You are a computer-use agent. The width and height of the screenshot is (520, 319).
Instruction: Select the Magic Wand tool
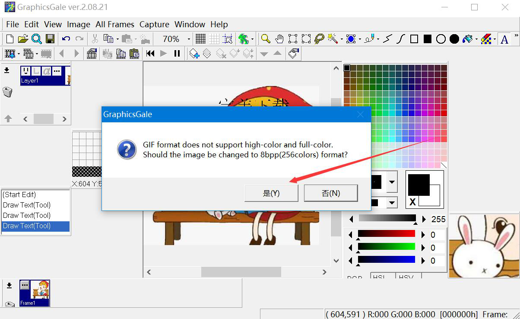(332, 39)
